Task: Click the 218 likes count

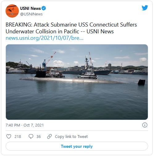Action: 18,136
